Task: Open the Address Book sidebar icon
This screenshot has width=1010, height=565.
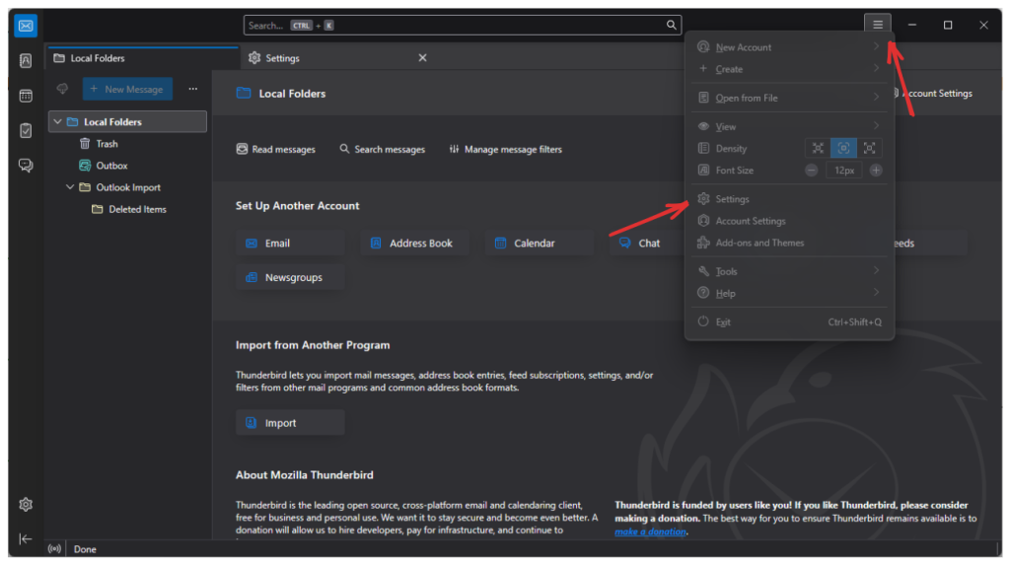Action: tap(26, 61)
